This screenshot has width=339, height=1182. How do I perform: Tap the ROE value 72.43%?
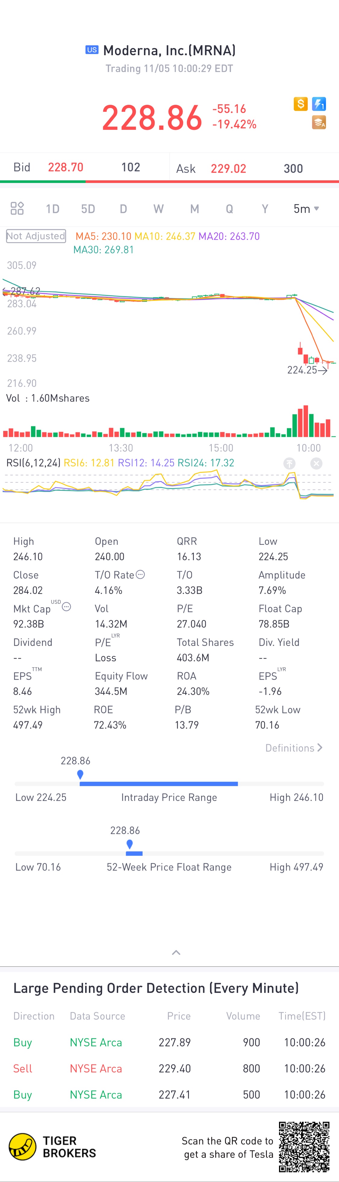point(110,725)
